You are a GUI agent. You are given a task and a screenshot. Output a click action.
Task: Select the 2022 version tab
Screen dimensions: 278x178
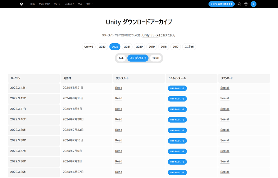(115, 47)
